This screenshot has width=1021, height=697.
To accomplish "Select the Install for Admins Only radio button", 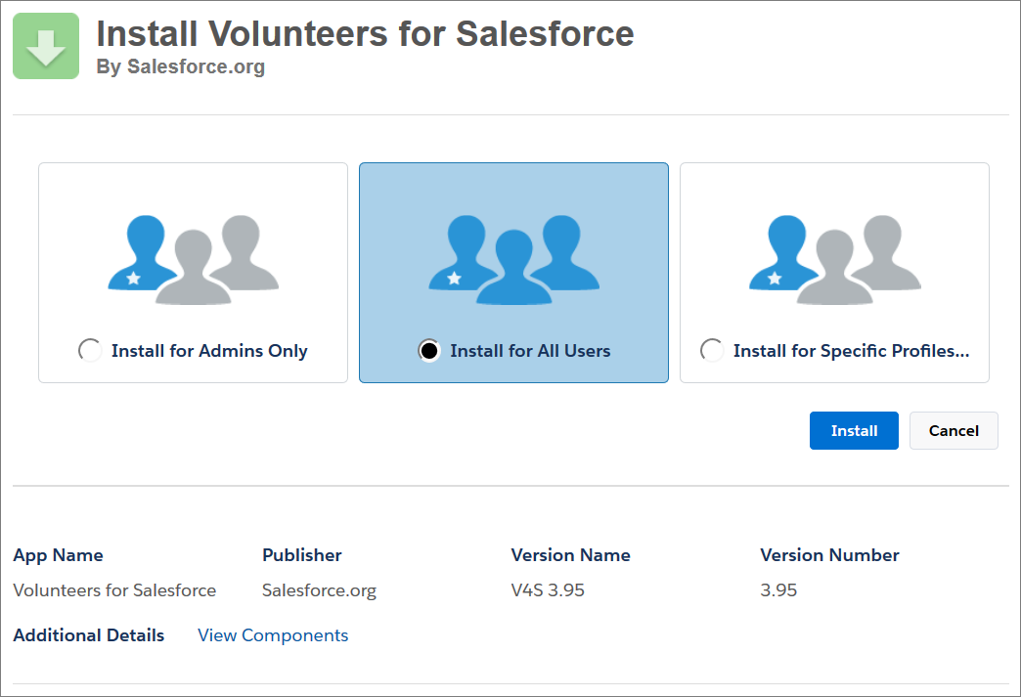I will 90,350.
